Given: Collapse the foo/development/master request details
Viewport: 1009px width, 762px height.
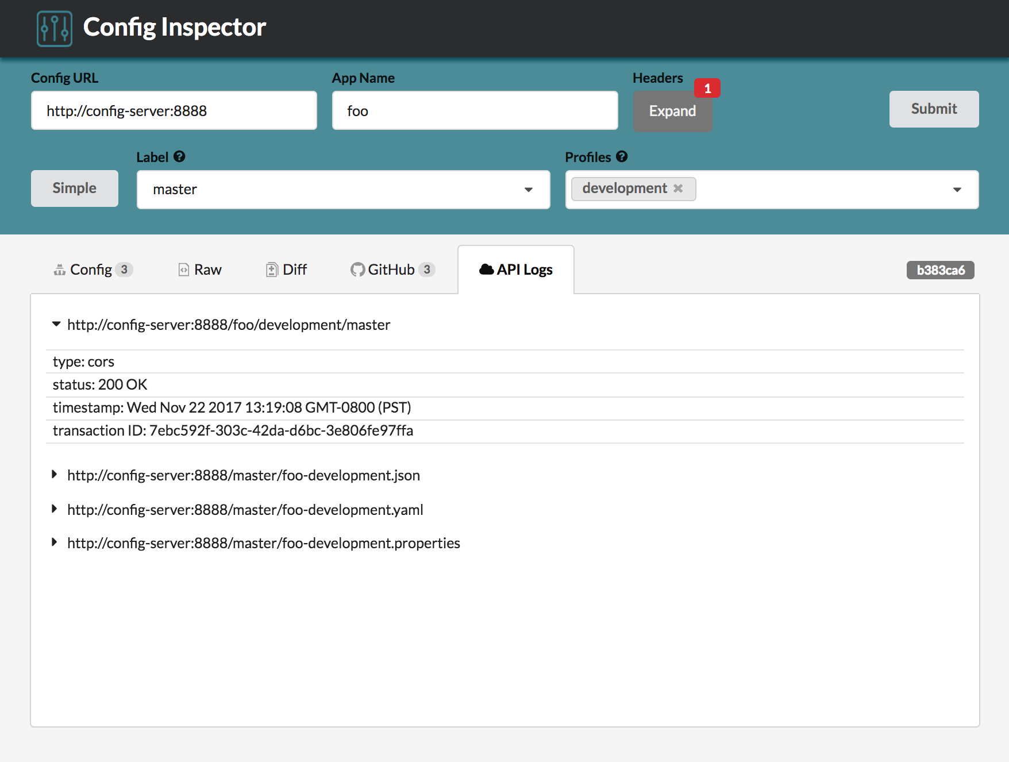Looking at the screenshot, I should click(x=56, y=324).
